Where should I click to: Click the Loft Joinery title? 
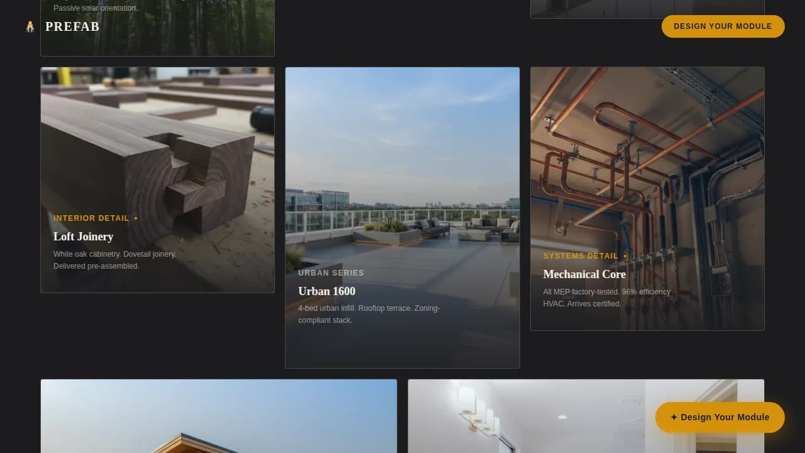83,237
